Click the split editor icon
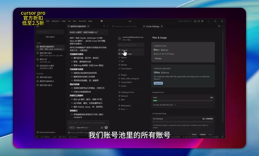This screenshot has width=259, height=156. coord(219,26)
